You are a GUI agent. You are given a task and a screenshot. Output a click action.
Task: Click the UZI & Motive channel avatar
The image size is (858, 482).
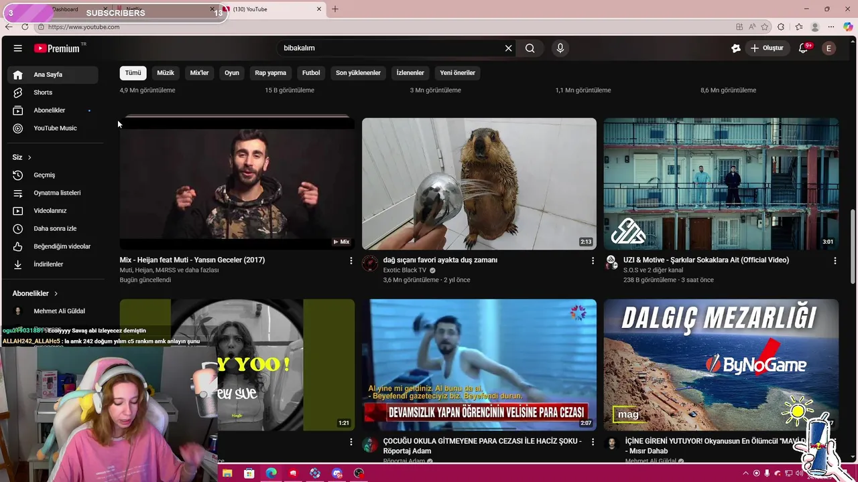[611, 262]
